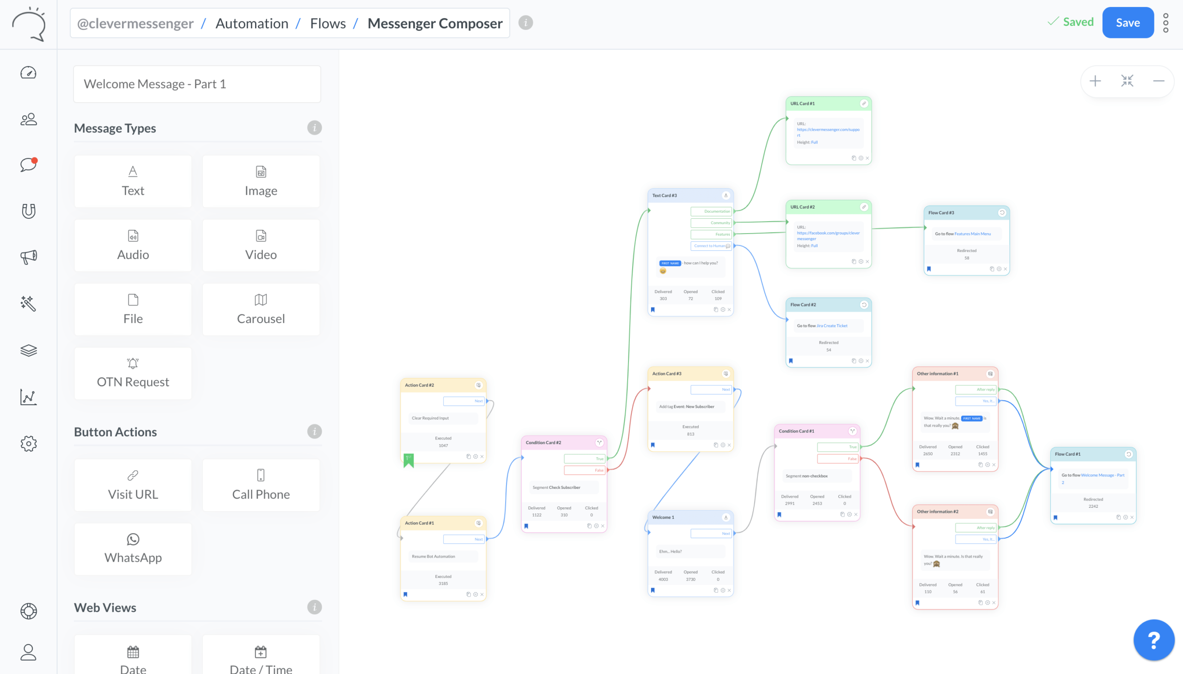Click Connect to Human button in Text Card #3
The height and width of the screenshot is (674, 1183).
711,246
